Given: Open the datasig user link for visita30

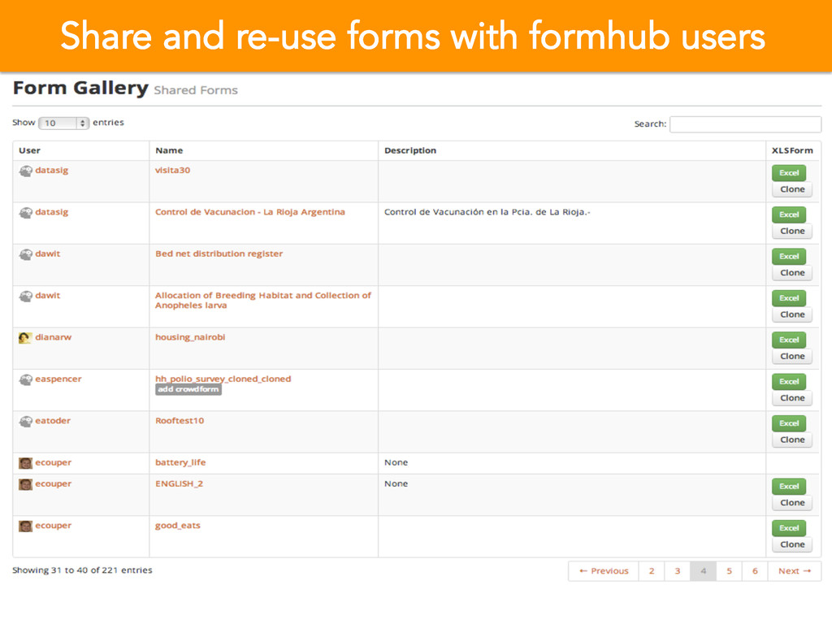Looking at the screenshot, I should click(x=51, y=171).
